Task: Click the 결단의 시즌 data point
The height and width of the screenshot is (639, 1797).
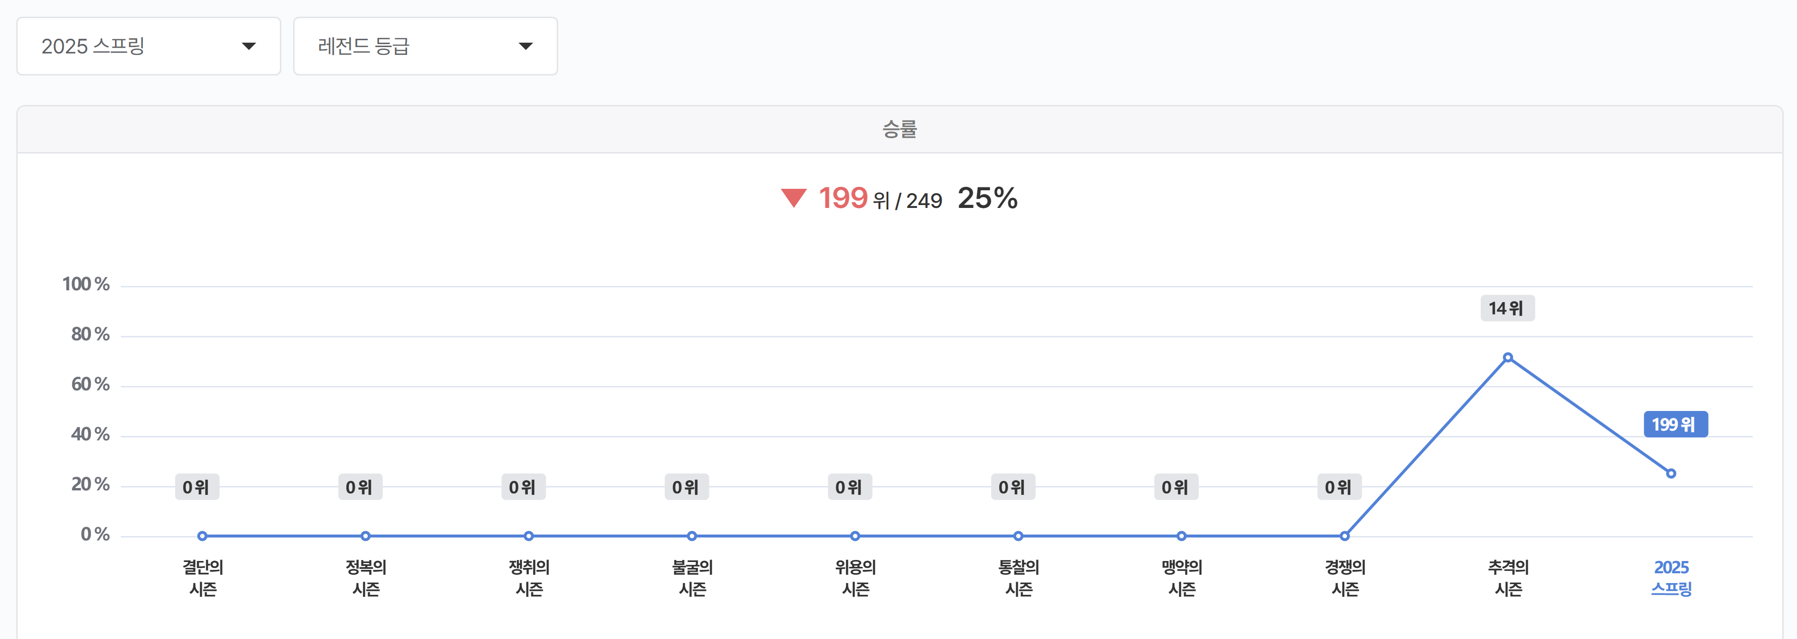Action: (202, 536)
